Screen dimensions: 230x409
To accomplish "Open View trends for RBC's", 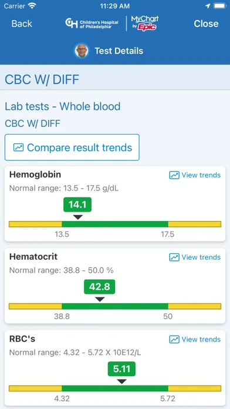I will tap(195, 339).
